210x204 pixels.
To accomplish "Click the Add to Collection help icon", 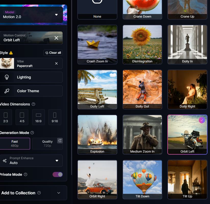I will [x=39, y=193].
